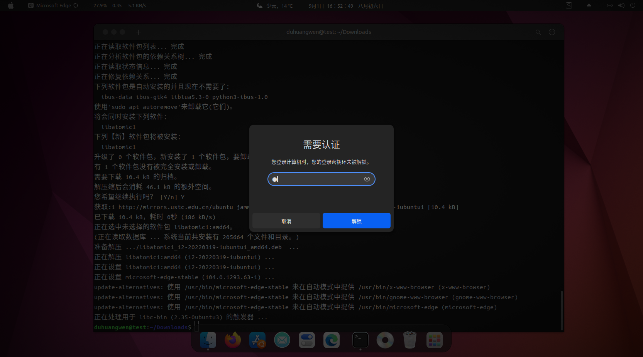Click the system stats 27.9% indicator
Image resolution: width=643 pixels, height=357 pixels.
click(100, 6)
